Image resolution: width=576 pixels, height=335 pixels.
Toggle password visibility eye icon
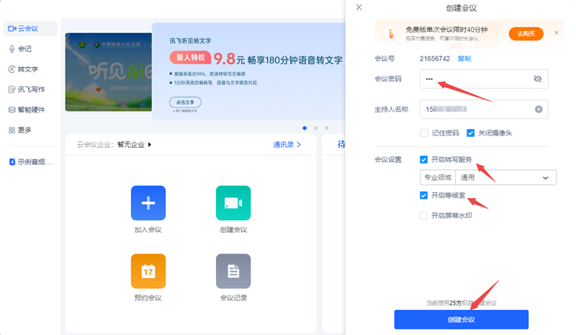538,79
